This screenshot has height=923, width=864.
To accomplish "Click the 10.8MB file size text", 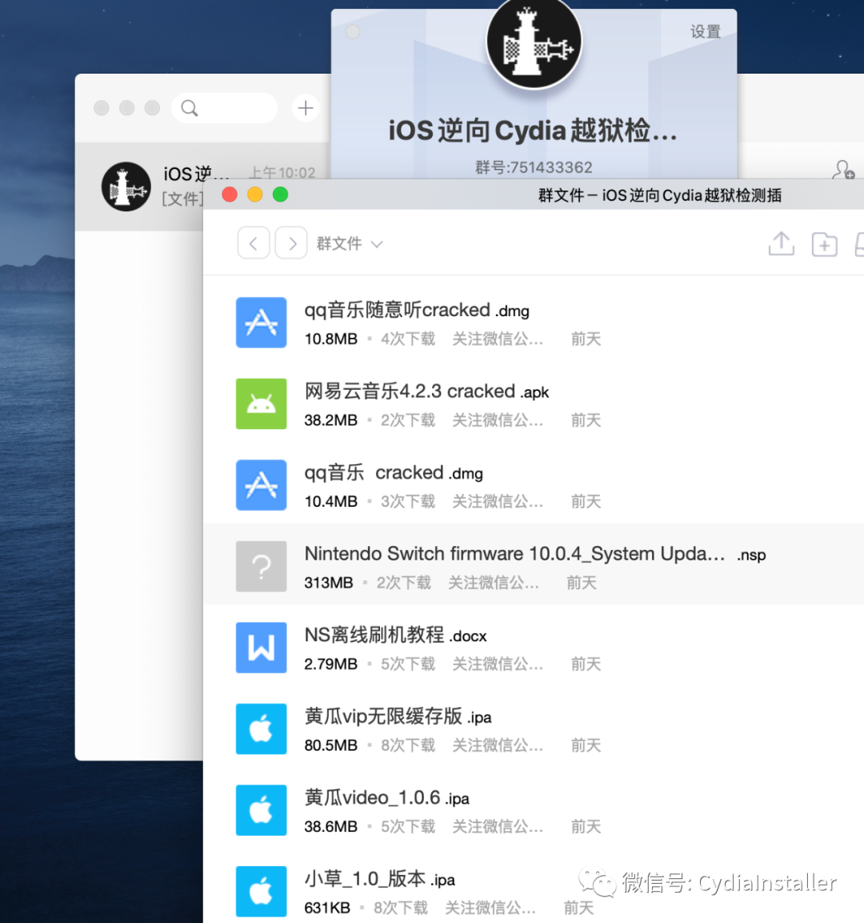I will click(x=330, y=339).
